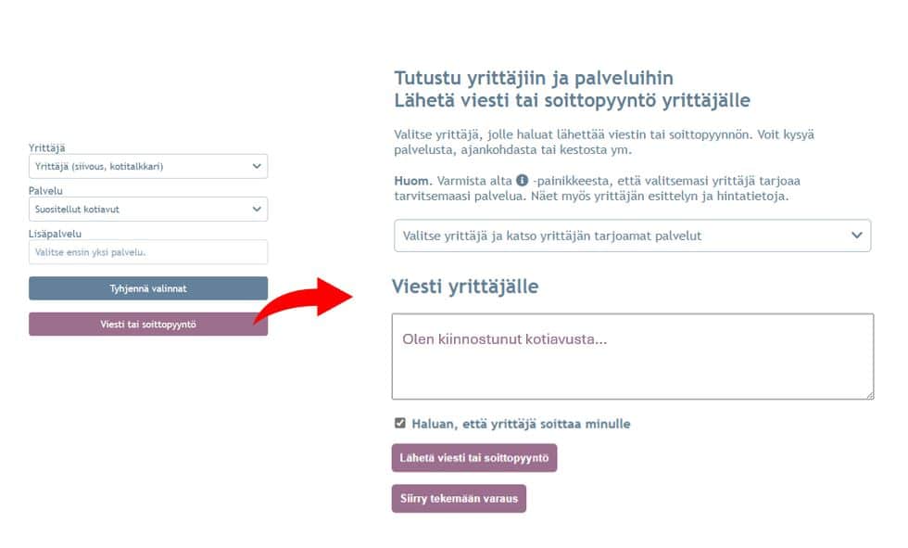Viewport: 908px width, 548px height.
Task: Expand 'Valitse yrittäjä ja katso yrittäjän tarjoamat palvelut'
Action: [x=632, y=236]
